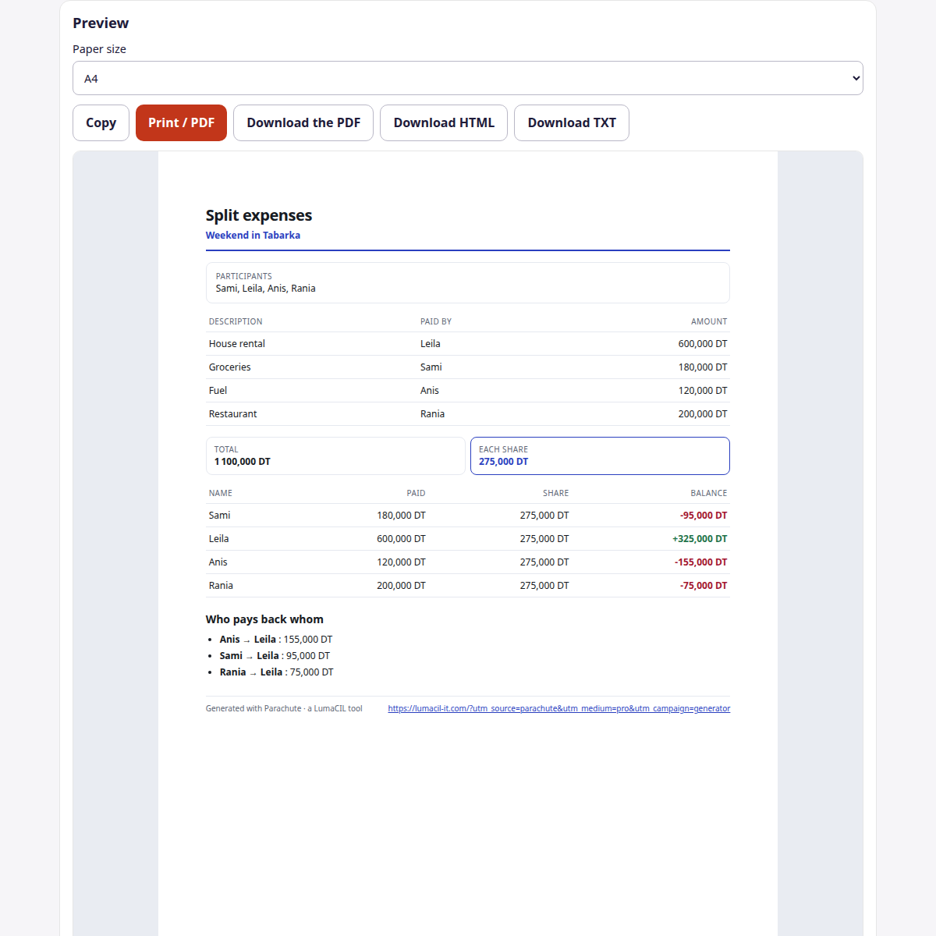Click settlement line "Rania → Leila : 75,000 DT"
Image resolution: width=936 pixels, height=936 pixels.
click(x=276, y=672)
